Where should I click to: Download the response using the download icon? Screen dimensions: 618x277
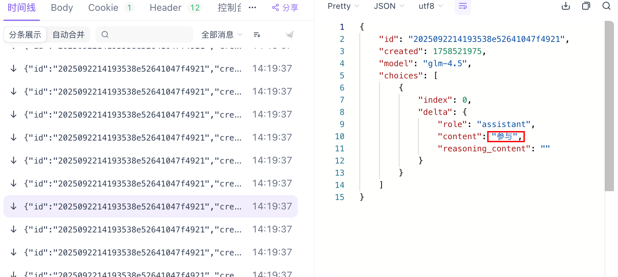pyautogui.click(x=566, y=6)
